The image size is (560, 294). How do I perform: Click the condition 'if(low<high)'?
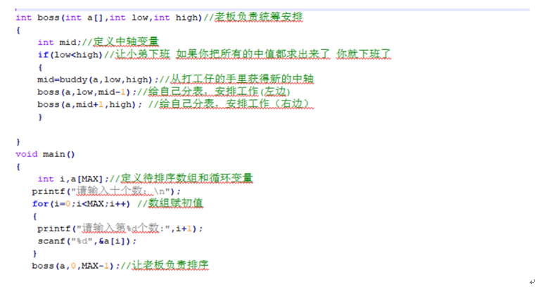tap(70, 55)
